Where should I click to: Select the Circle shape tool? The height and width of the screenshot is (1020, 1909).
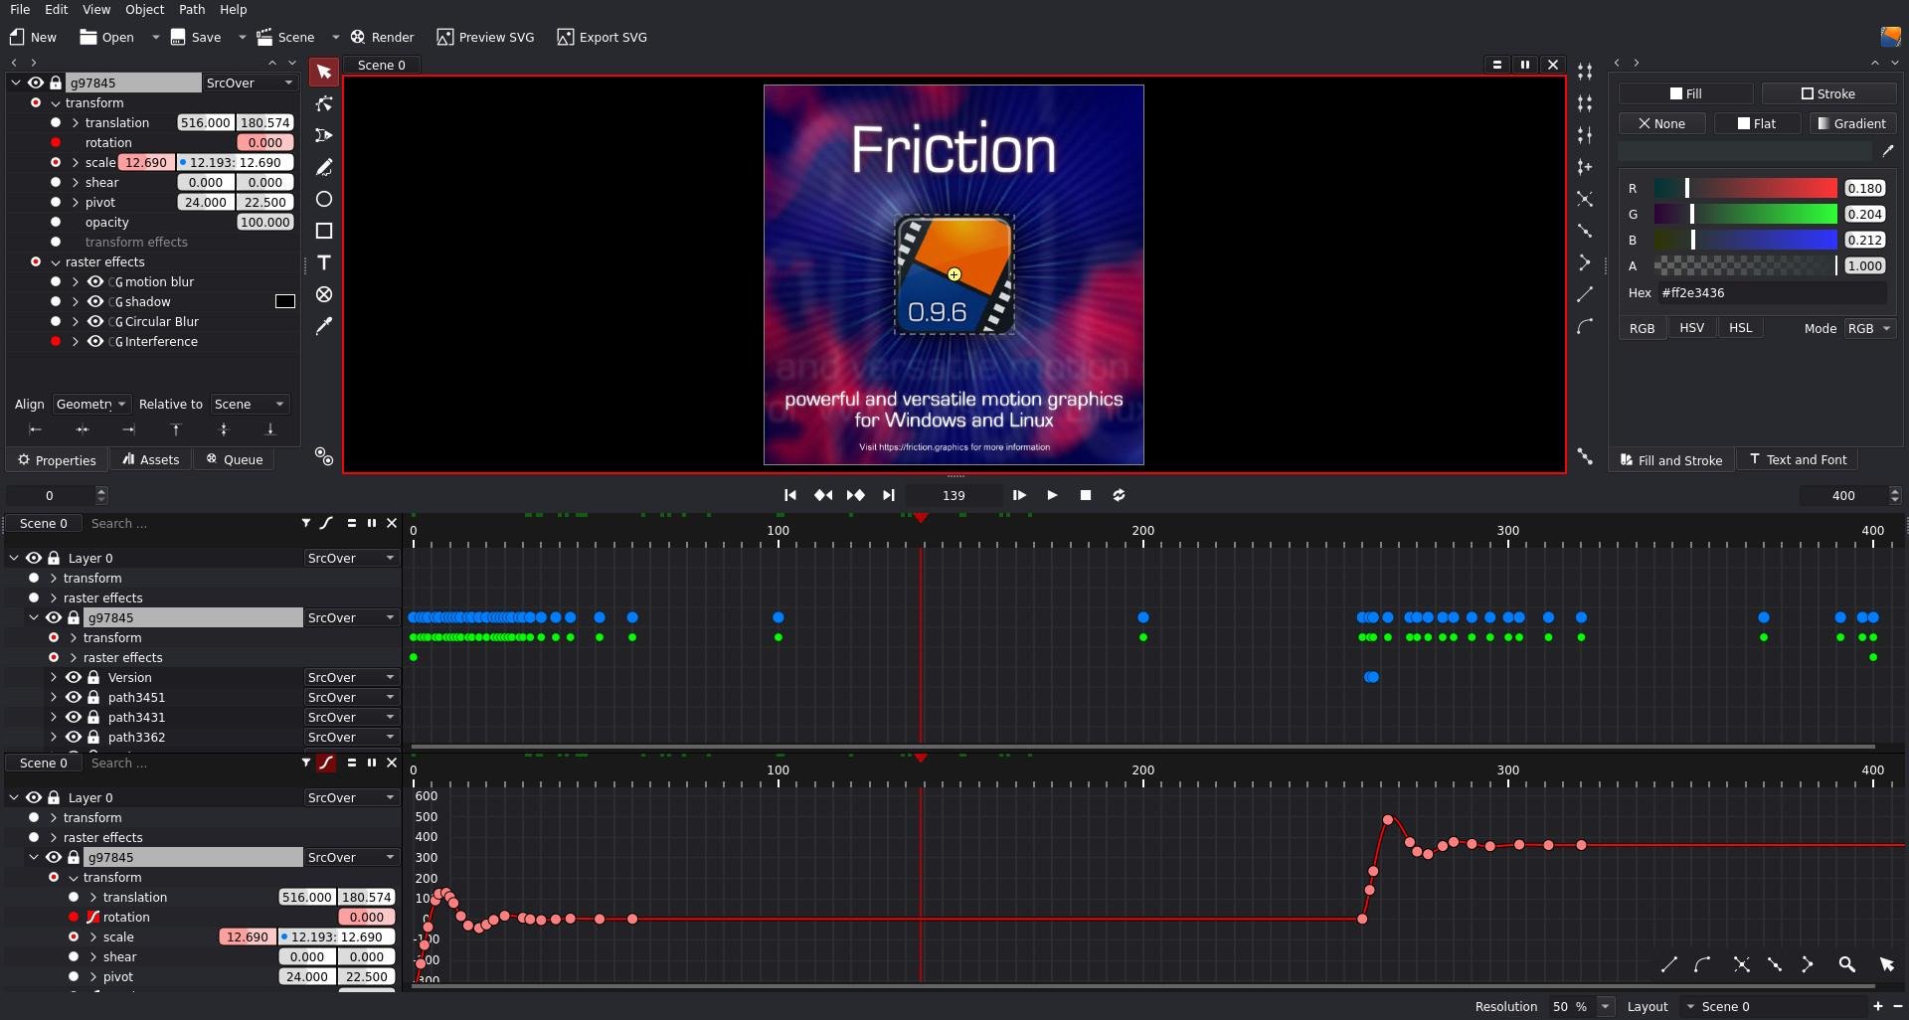click(x=323, y=199)
